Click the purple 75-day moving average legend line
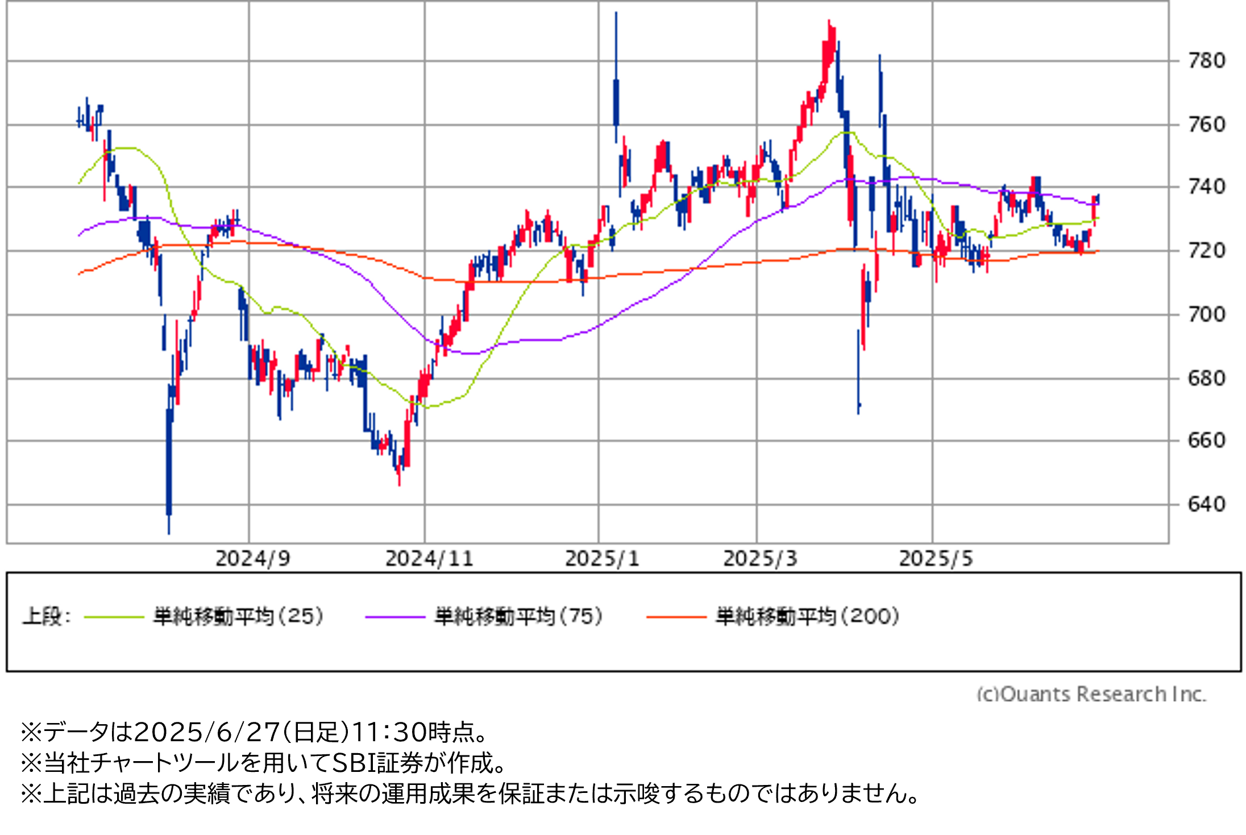1246x835 pixels. [395, 617]
